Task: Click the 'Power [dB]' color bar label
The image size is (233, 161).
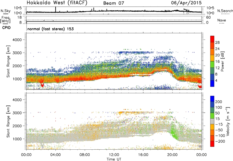Action: [222, 61]
